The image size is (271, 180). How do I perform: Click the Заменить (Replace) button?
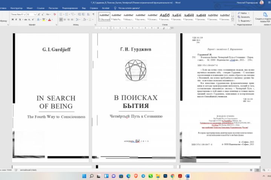(x=244, y=17)
